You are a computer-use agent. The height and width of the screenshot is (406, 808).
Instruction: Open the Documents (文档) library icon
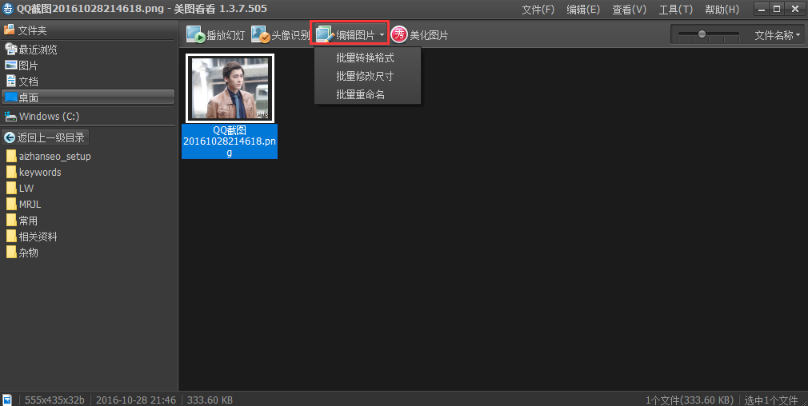tap(11, 82)
